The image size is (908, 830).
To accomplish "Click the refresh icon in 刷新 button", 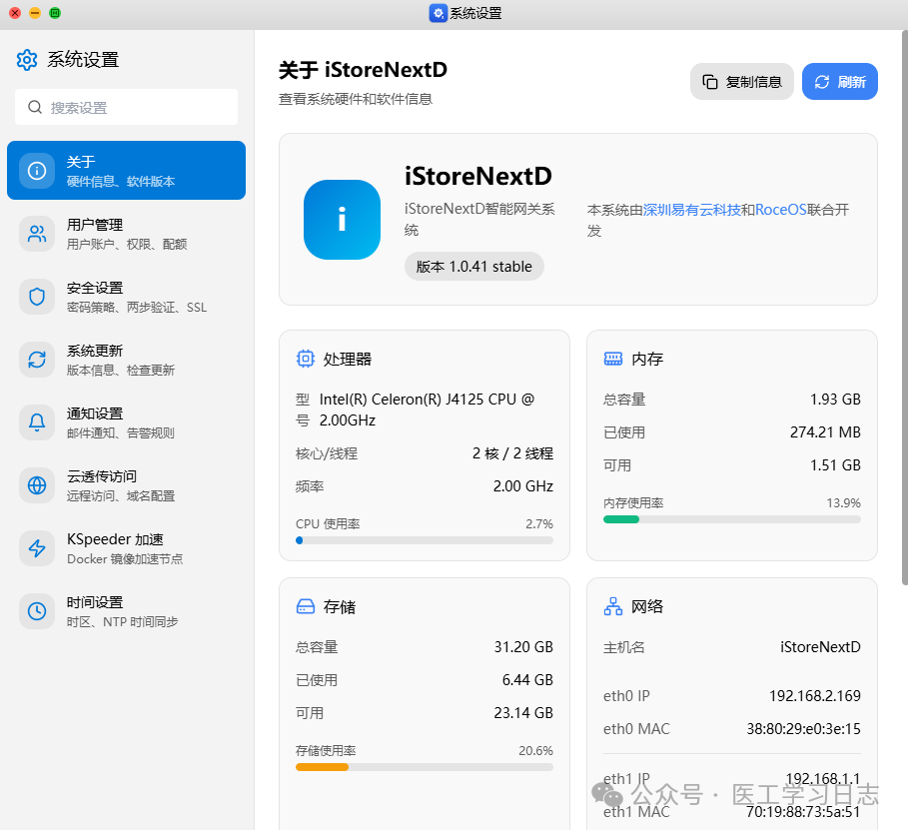I will click(822, 82).
